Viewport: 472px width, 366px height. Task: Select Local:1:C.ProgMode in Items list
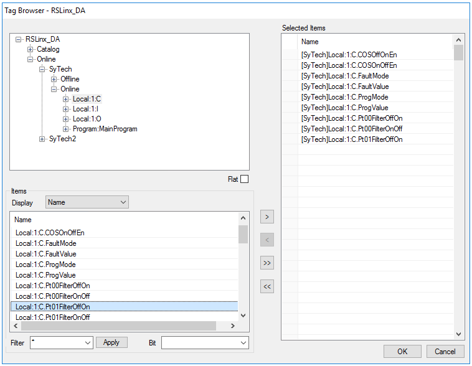tap(125, 265)
